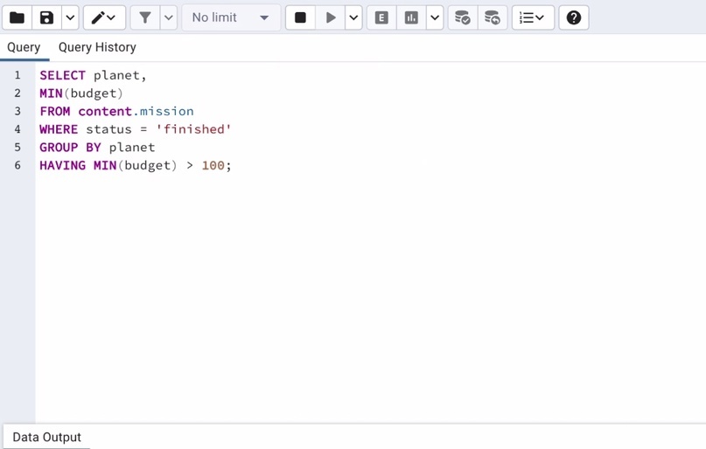Open help with the question mark icon
Viewport: 706px width, 449px height.
point(574,18)
